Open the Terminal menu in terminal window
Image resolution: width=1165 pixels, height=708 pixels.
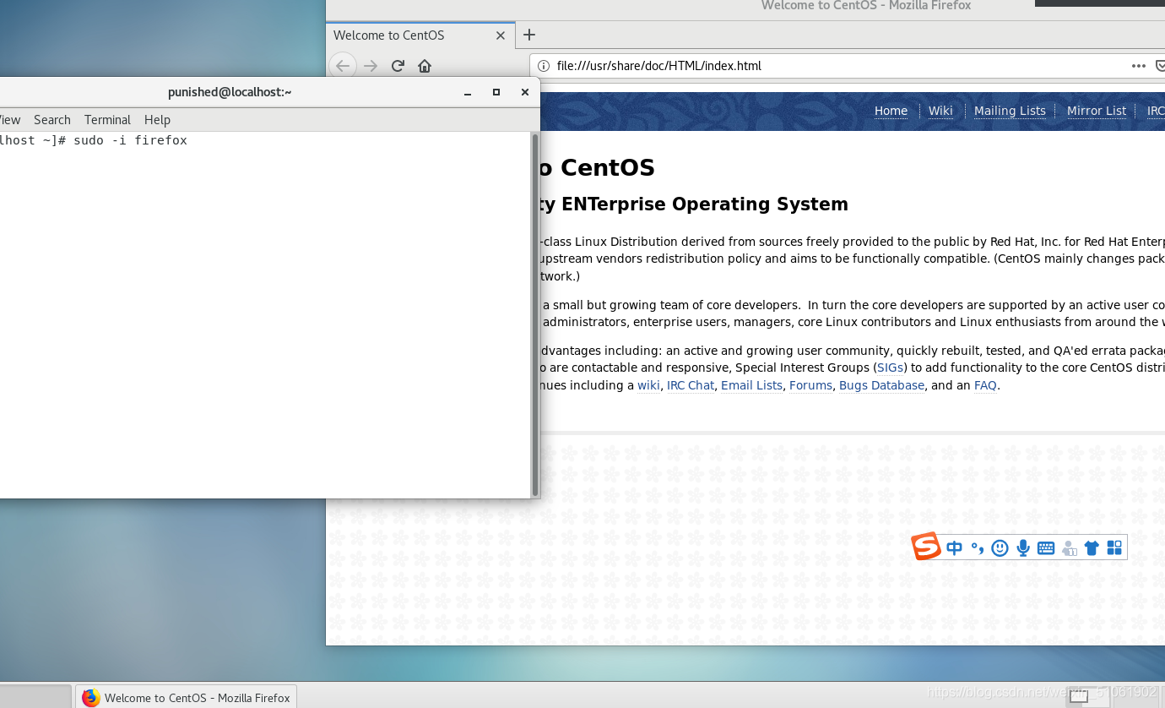pyautogui.click(x=107, y=120)
